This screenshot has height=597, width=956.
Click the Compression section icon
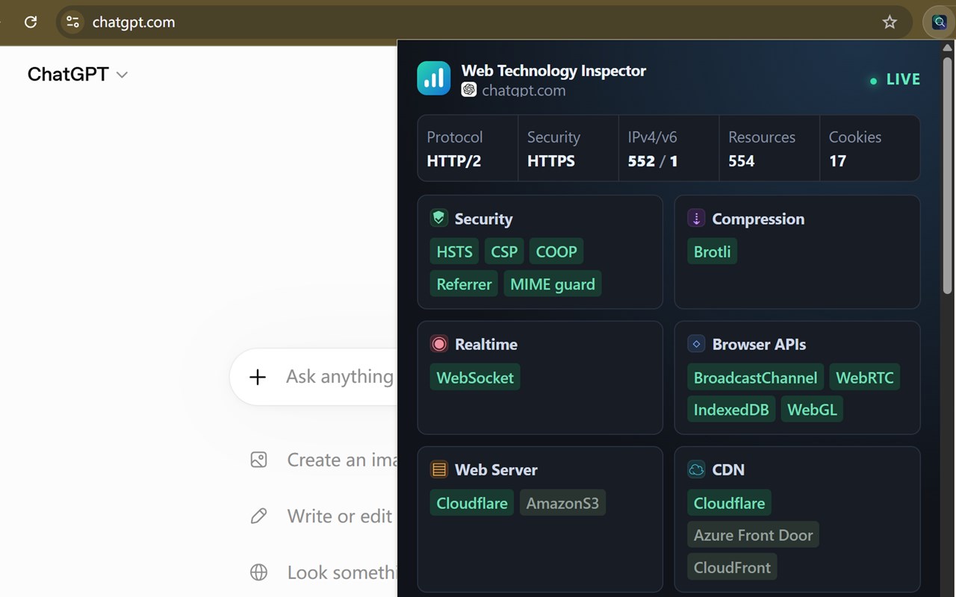(696, 219)
